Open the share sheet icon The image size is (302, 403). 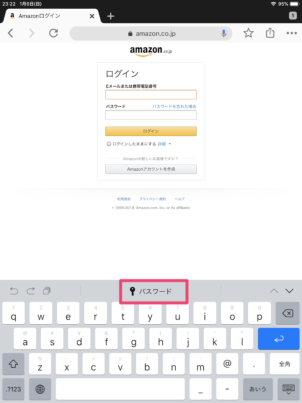click(270, 33)
